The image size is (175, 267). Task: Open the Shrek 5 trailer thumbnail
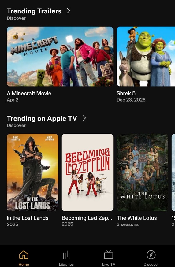(146, 56)
